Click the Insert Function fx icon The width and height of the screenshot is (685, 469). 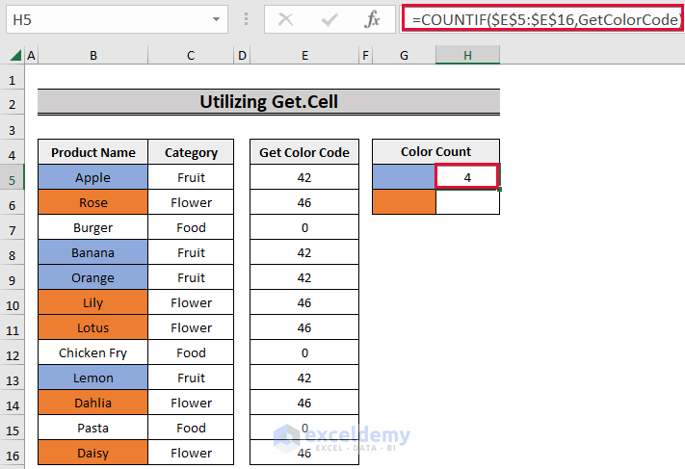[372, 19]
